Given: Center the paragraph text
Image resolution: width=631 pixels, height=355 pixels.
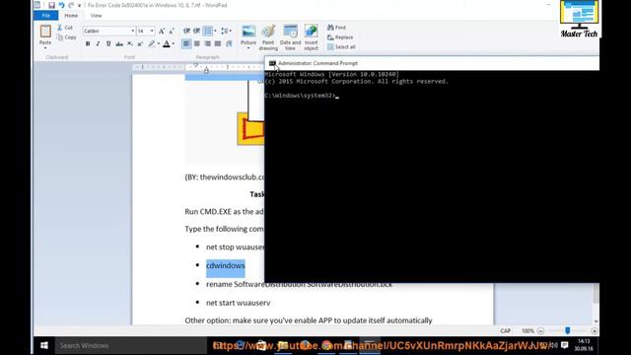Looking at the screenshot, I should 197,43.
